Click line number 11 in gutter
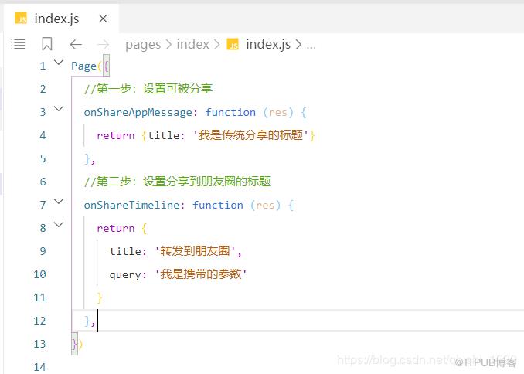 pyautogui.click(x=39, y=297)
